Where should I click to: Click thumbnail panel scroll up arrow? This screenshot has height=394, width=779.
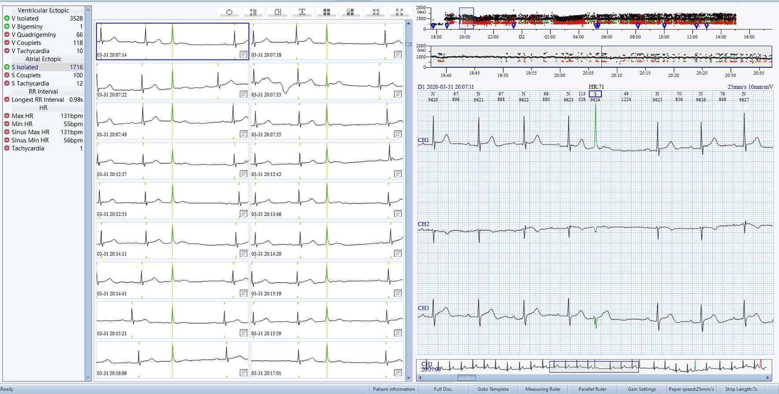(408, 23)
